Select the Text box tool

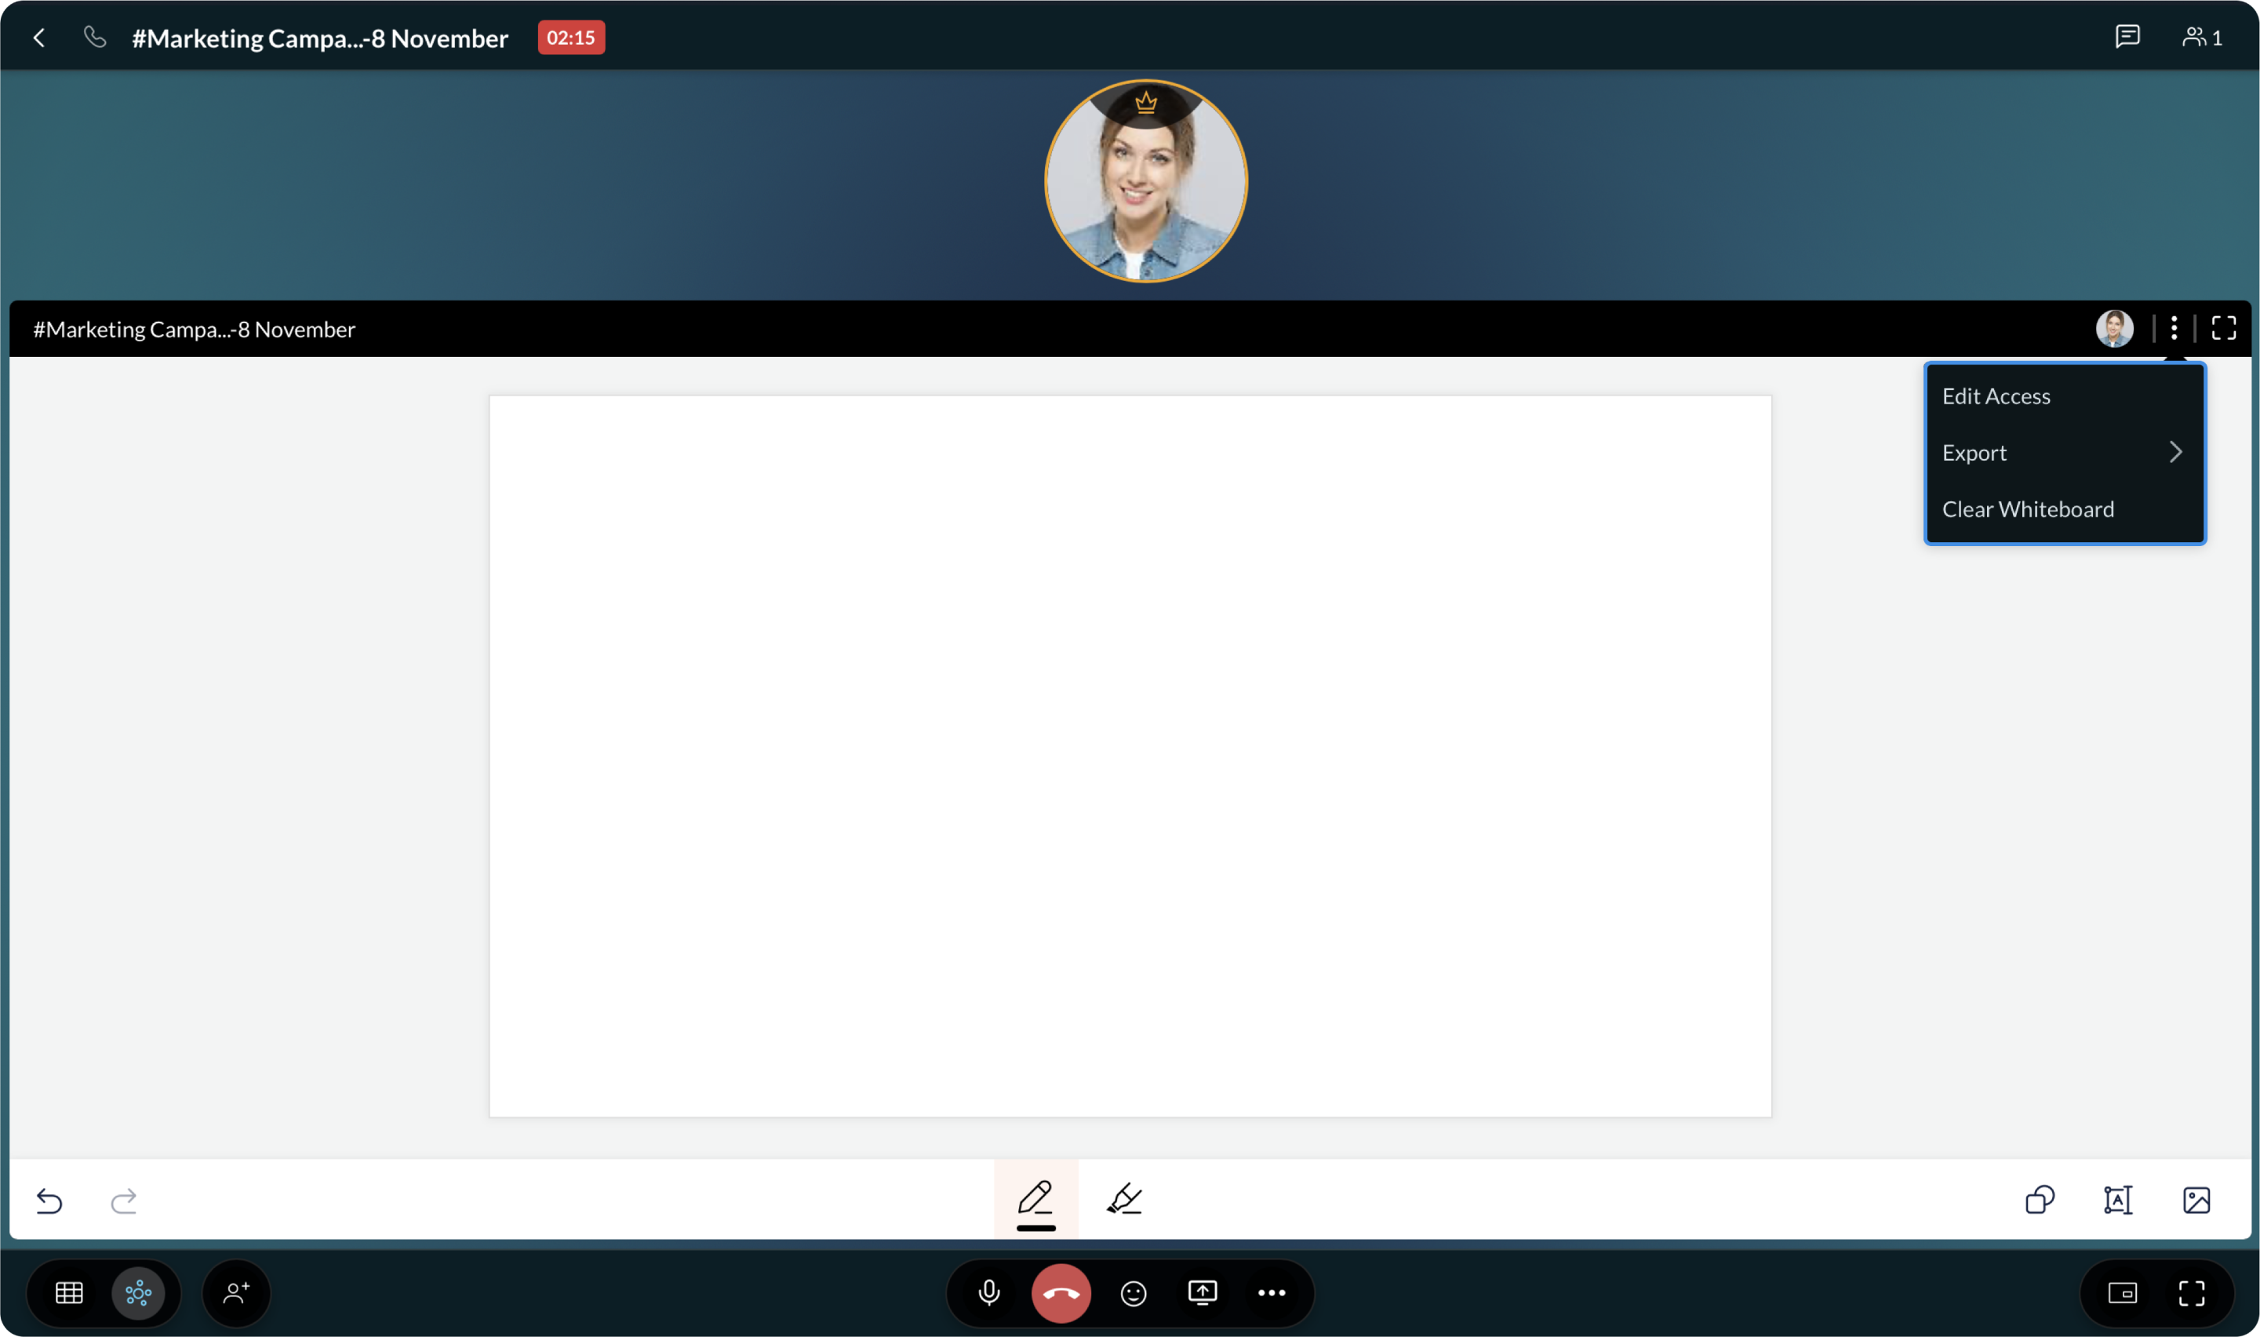pyautogui.click(x=2118, y=1200)
